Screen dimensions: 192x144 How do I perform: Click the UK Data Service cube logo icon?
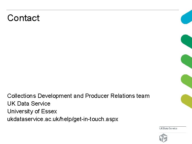163,138
